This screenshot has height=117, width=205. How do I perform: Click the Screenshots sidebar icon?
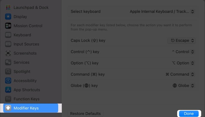click(8, 53)
